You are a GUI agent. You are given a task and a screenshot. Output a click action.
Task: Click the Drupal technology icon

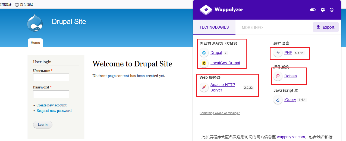(204, 53)
